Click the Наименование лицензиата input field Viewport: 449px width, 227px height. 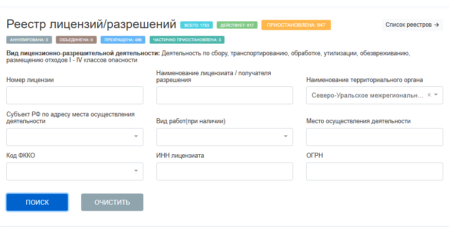pyautogui.click(x=224, y=95)
